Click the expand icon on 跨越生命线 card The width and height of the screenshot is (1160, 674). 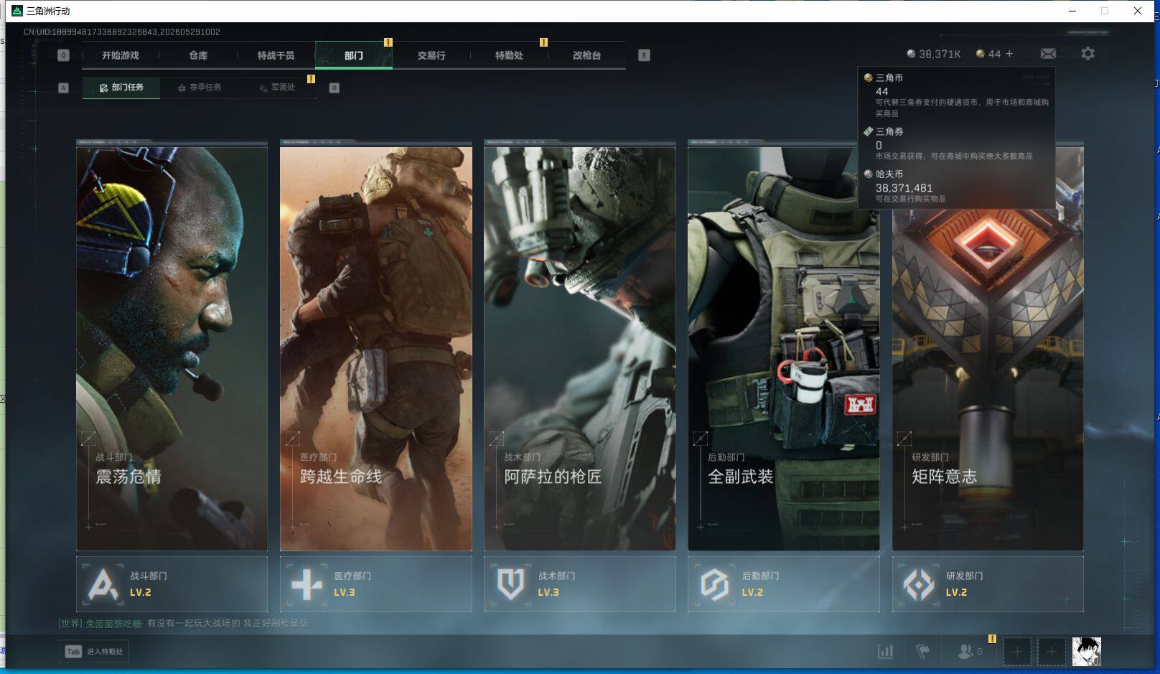point(292,438)
